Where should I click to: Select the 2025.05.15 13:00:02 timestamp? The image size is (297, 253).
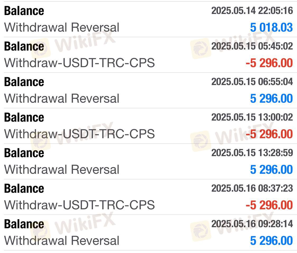click(252, 117)
